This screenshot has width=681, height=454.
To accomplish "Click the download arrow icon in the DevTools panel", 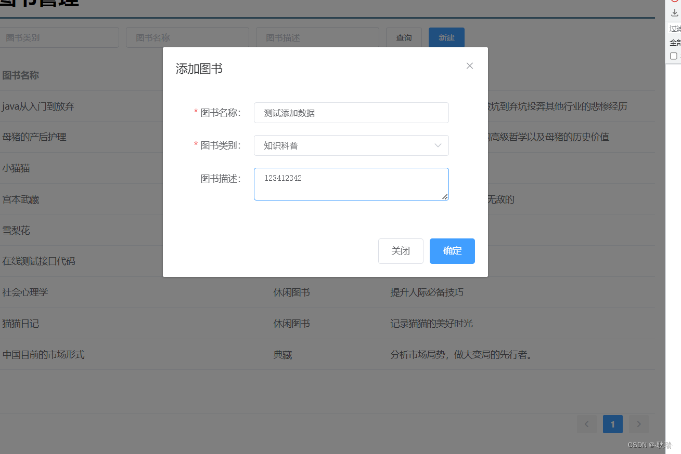I will [675, 12].
